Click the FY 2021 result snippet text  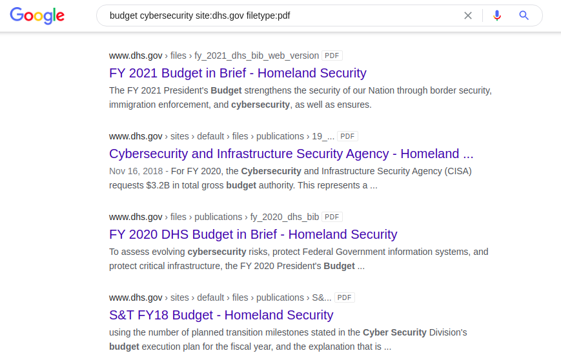click(300, 97)
